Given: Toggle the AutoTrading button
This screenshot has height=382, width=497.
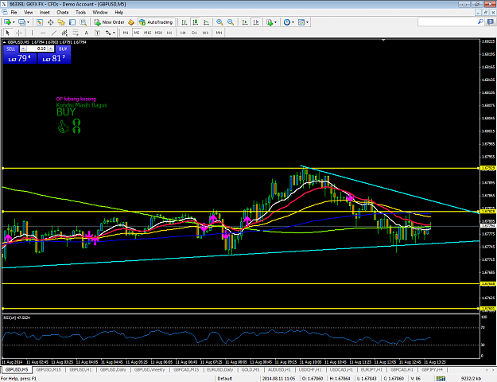Looking at the screenshot, I should (156, 22).
